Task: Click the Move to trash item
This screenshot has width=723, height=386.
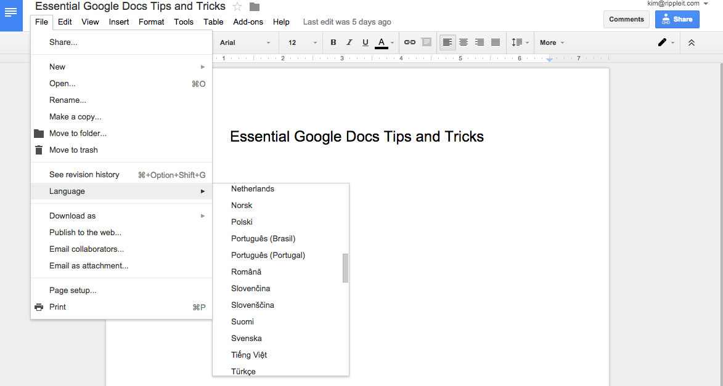Action: (121, 150)
